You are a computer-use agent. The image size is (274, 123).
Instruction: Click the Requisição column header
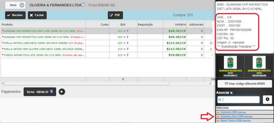[150, 25]
